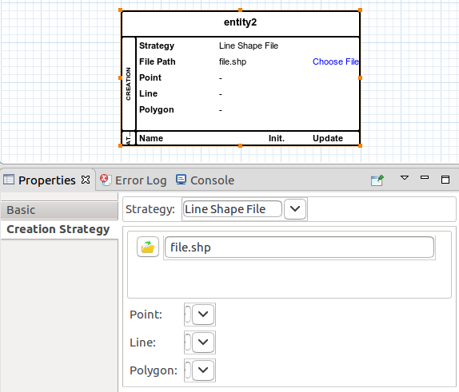The image size is (459, 392).
Task: Open the Error Log tab
Action: [134, 180]
